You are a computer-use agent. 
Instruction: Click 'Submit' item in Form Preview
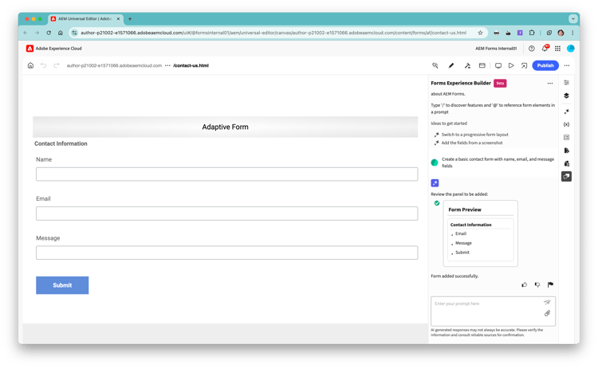click(x=462, y=253)
